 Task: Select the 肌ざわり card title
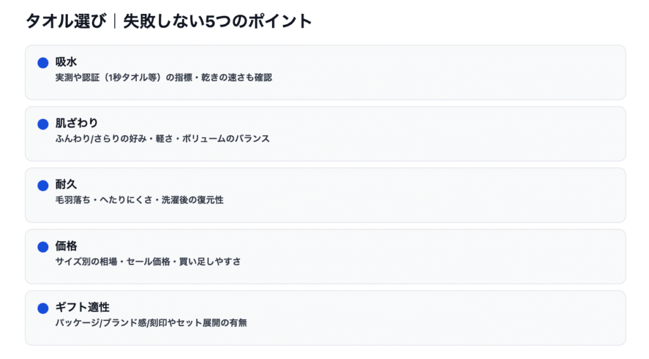point(77,124)
